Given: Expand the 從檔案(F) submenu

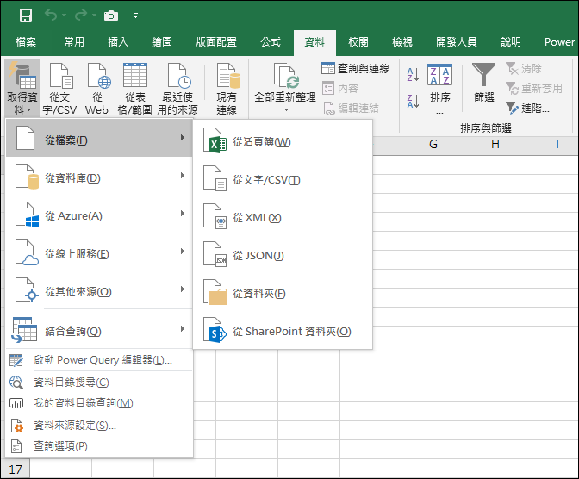Looking at the screenshot, I should 99,138.
